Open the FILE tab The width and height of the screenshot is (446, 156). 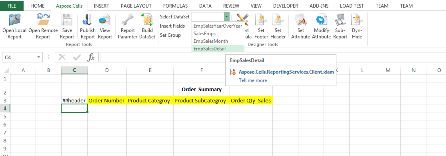pos(12,6)
